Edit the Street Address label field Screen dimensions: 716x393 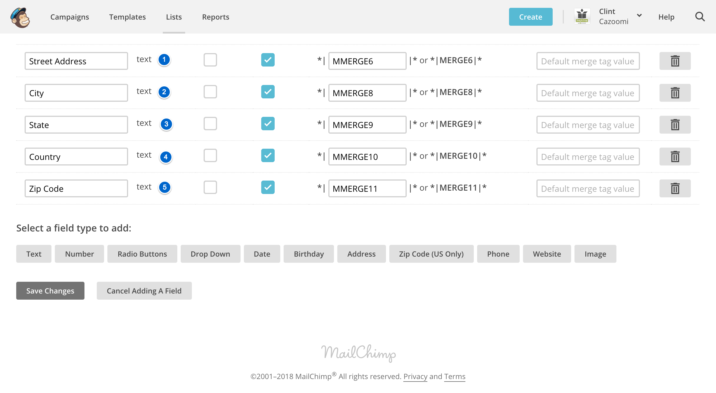click(x=76, y=61)
